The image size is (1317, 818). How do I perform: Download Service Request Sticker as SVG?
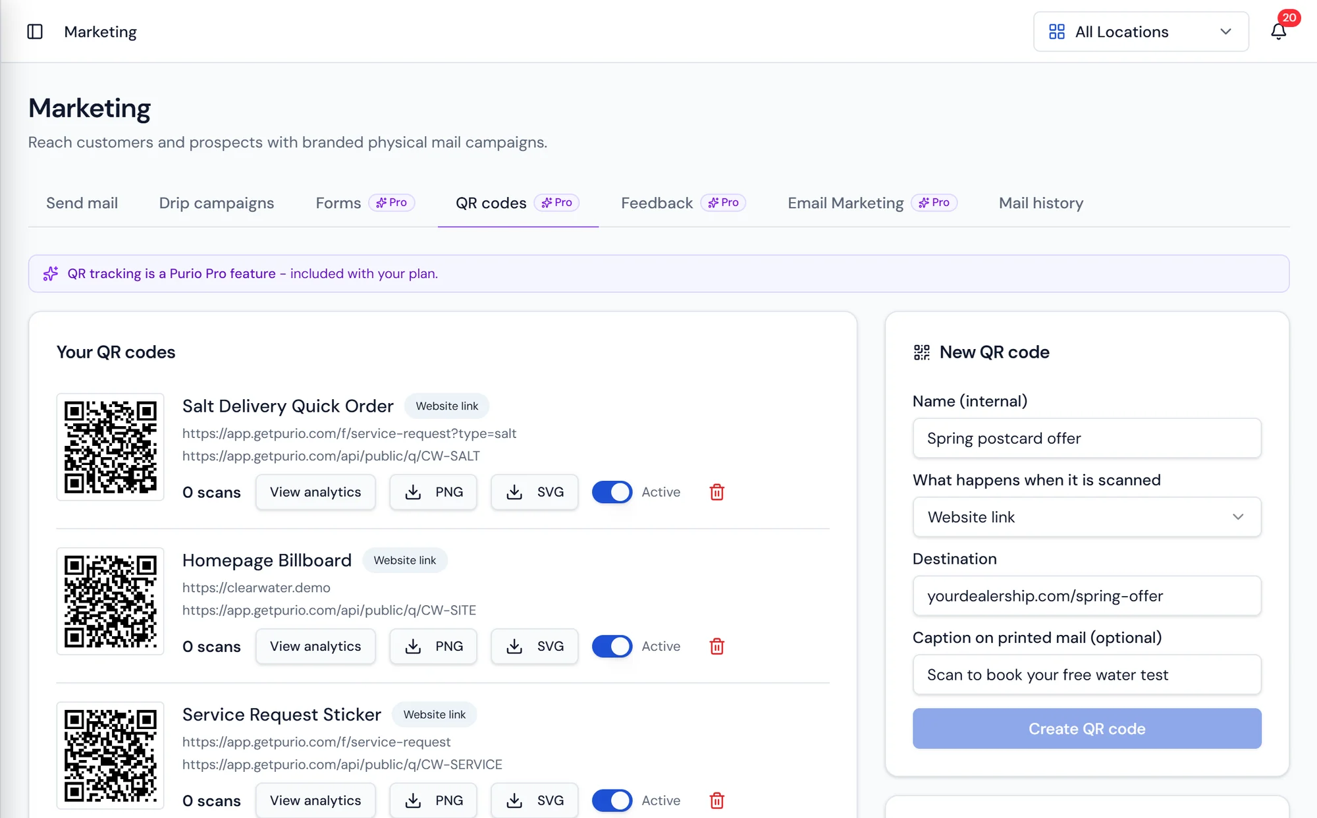[535, 800]
